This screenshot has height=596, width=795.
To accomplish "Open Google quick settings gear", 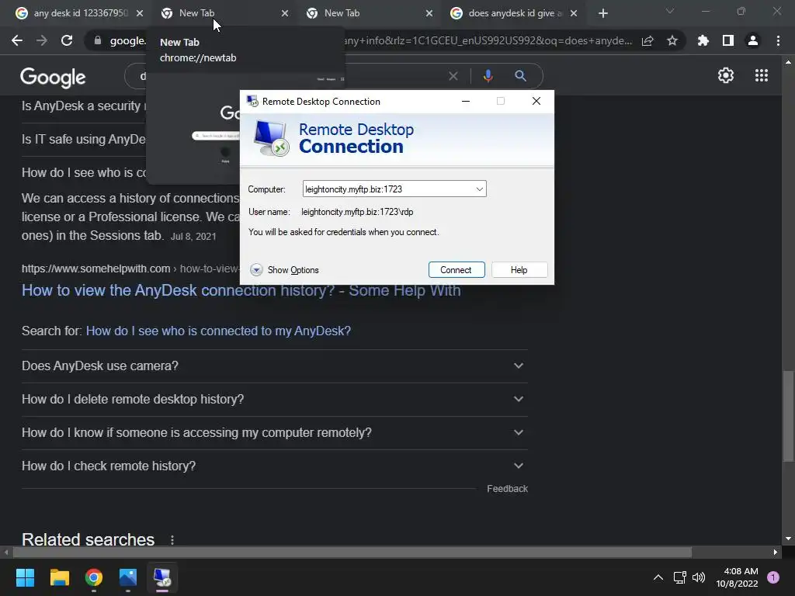I will tap(726, 75).
